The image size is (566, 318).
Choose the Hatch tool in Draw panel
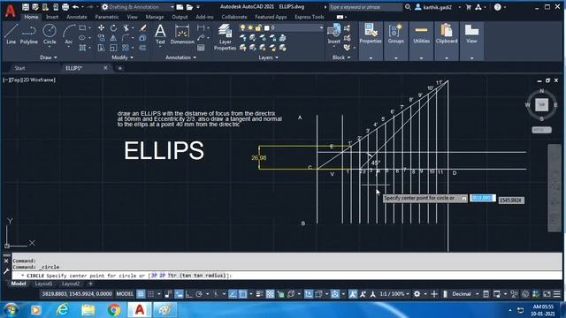tap(82, 48)
